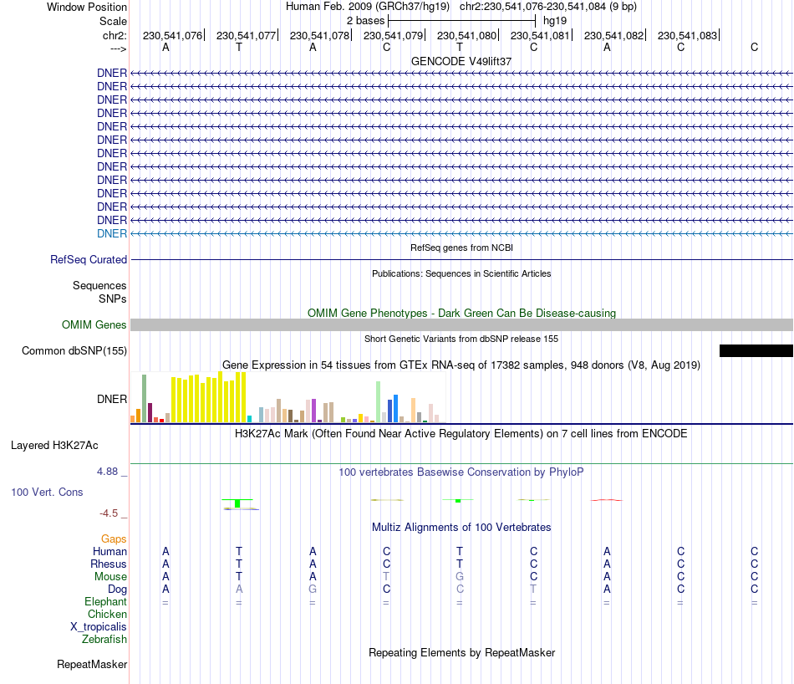Click the gray OMIM Genes item bar

(461, 324)
